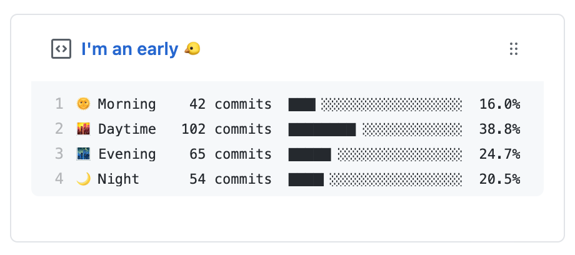
Task: Click the crescent moon emoji on Night row
Action: pyautogui.click(x=83, y=179)
